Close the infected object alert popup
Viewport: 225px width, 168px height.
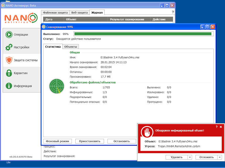click(x=221, y=127)
